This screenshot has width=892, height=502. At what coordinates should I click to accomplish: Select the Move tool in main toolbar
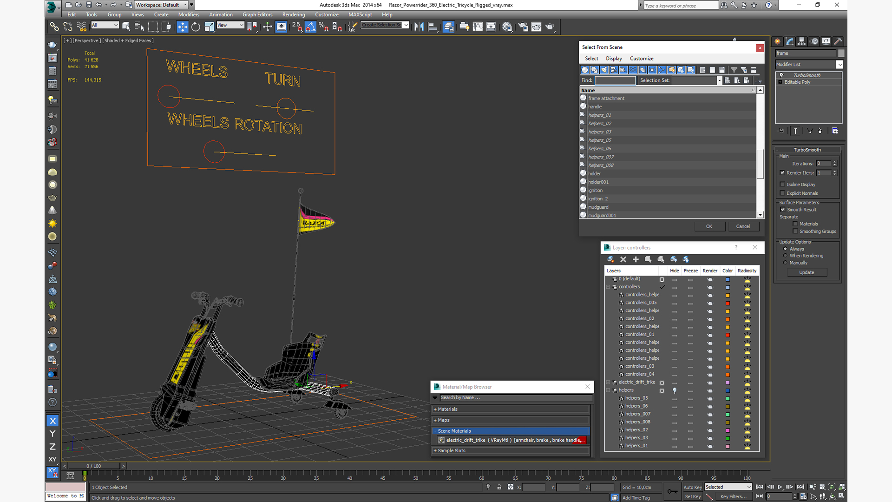182,27
